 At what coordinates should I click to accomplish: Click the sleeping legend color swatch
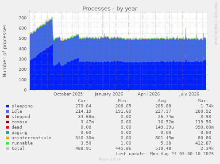point(8,106)
